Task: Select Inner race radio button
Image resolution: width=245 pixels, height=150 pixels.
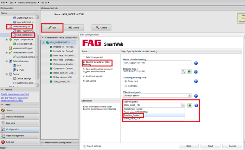Action: coord(125,86)
